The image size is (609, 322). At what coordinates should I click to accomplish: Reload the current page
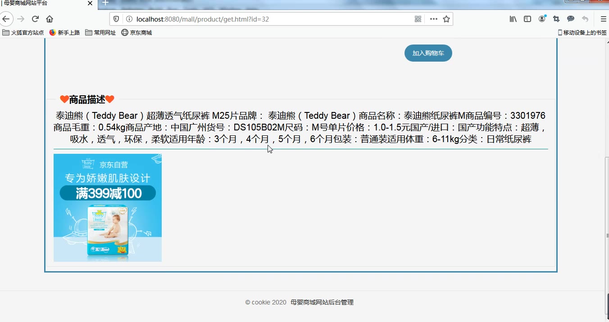[x=35, y=19]
